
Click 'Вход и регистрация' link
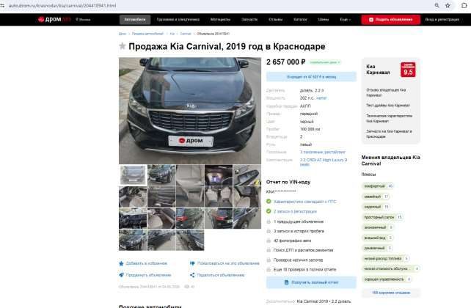[442, 20]
